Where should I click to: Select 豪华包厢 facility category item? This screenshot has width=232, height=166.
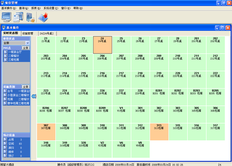tap(16, 103)
